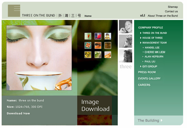Select Alan Hepburn profile
The image size is (187, 128).
tap(154, 56)
